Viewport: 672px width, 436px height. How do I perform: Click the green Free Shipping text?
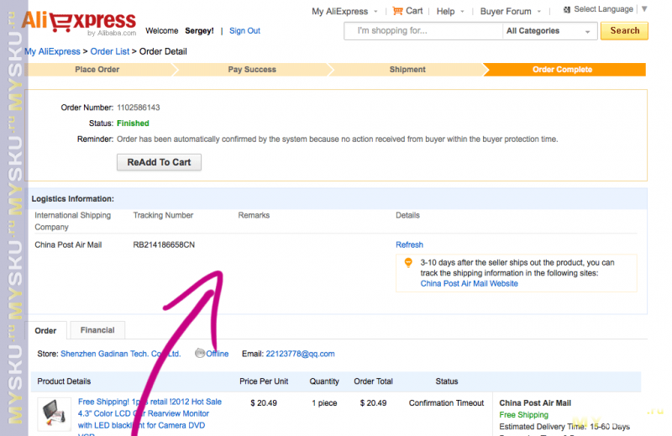(x=523, y=414)
